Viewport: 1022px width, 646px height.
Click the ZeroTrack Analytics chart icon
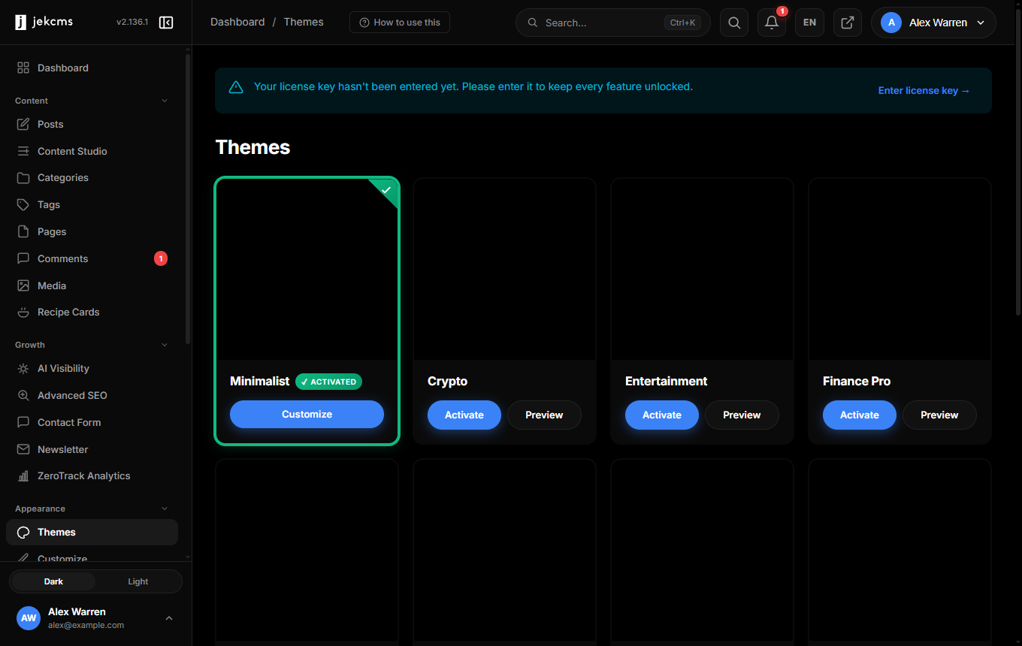23,476
